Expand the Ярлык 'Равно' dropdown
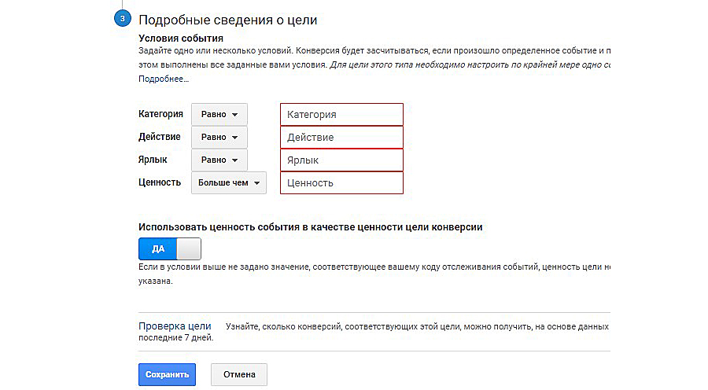This screenshot has height=390, width=708. coord(219,160)
